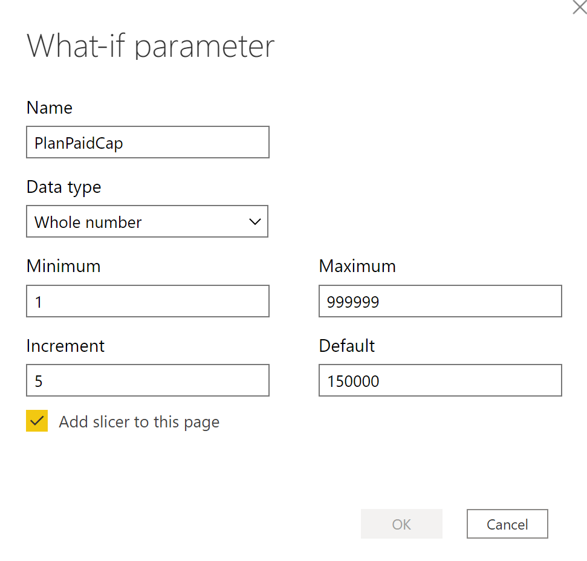Click the 'Minimum' label

click(63, 266)
